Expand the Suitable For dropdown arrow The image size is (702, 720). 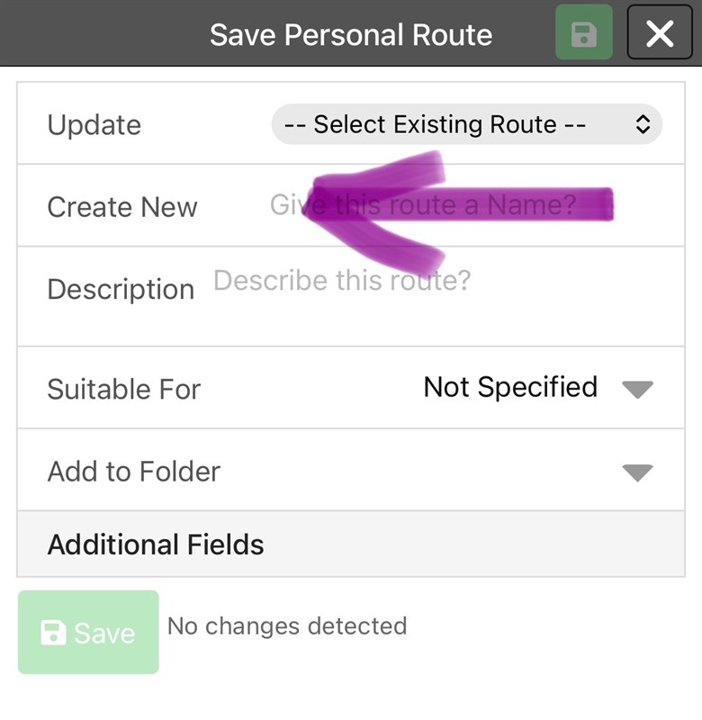point(637,389)
